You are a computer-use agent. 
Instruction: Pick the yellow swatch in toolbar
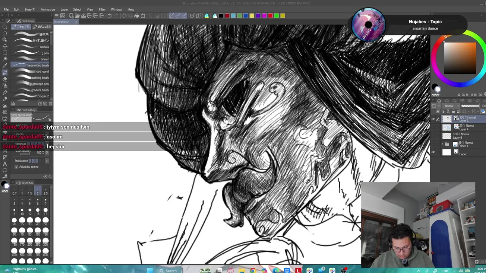252,16
